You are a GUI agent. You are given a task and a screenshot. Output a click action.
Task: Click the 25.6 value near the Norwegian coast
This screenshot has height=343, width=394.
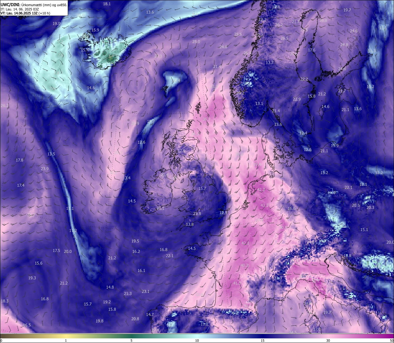[238, 34]
